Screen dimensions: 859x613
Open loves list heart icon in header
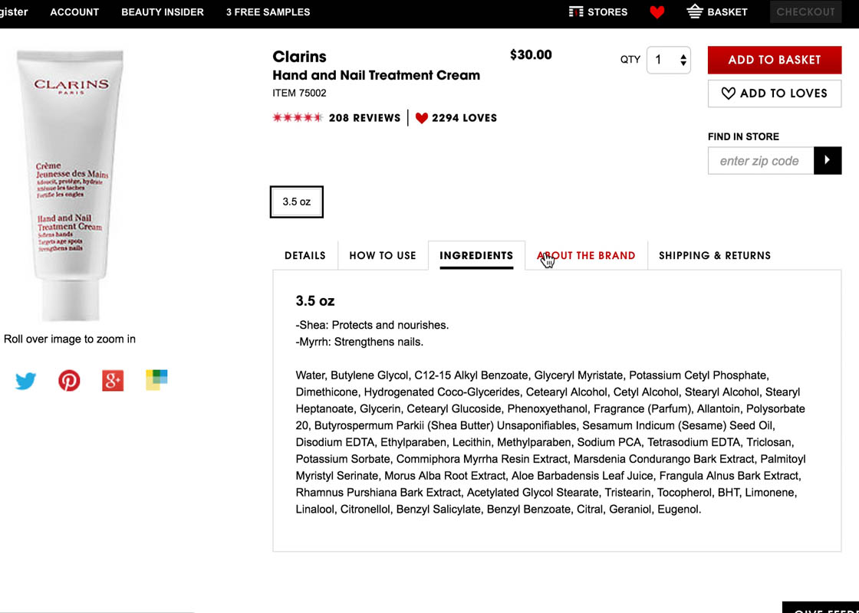tap(657, 12)
